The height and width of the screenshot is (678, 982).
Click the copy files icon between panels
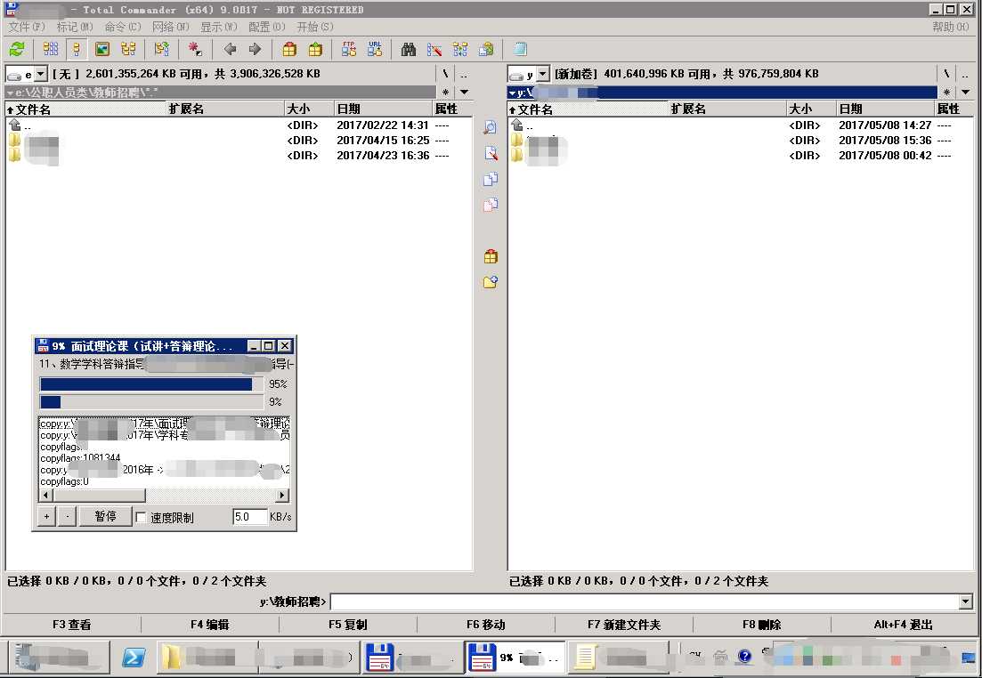point(491,179)
